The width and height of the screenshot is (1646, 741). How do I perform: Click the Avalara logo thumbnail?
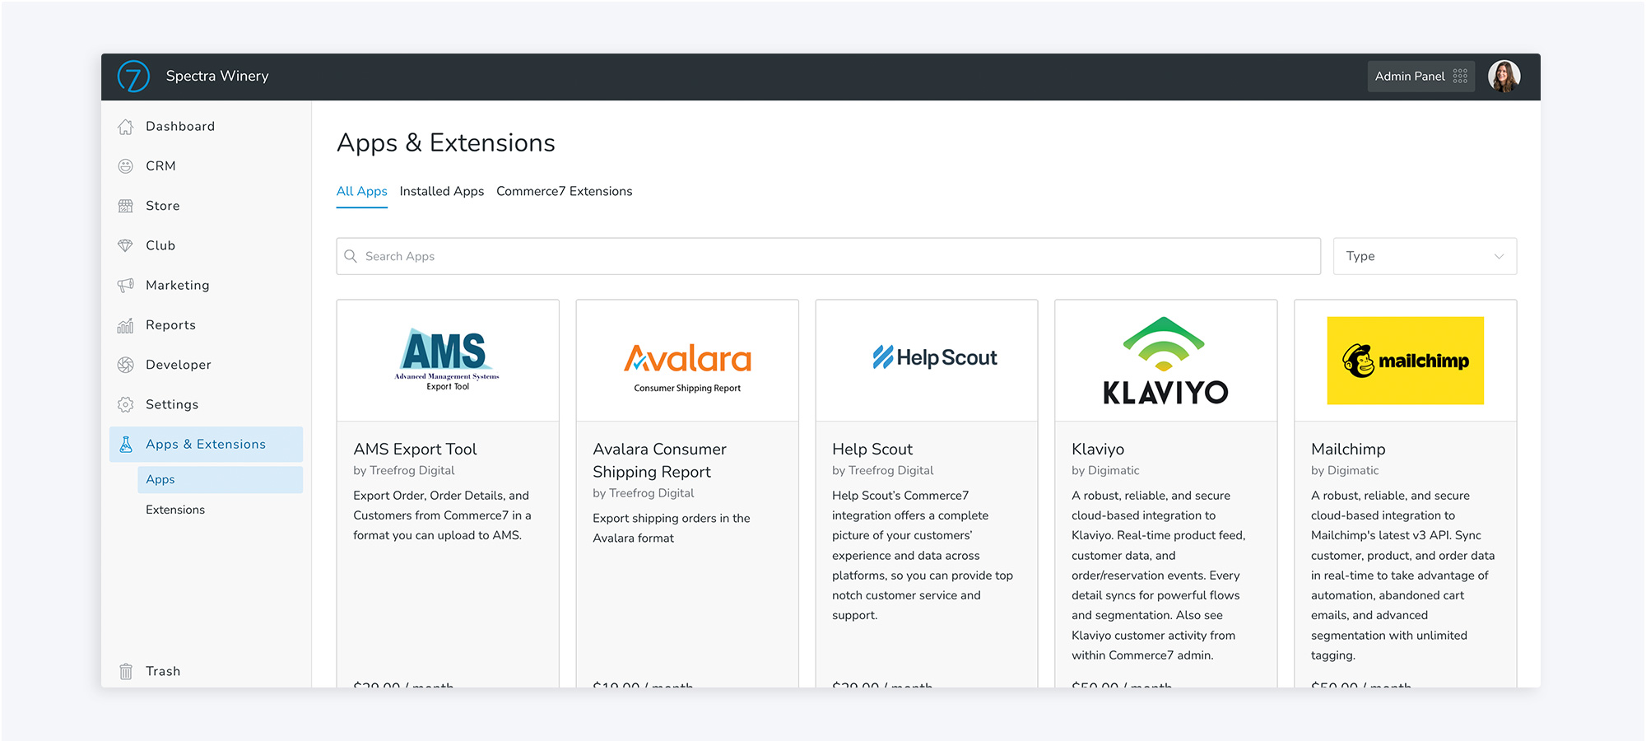[687, 367]
